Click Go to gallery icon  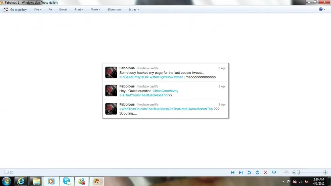5,9
